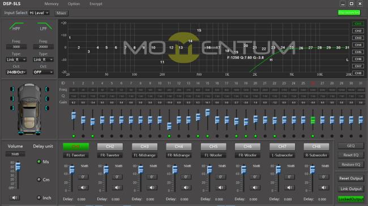Viewport: 368px width, 206px height.
Task: Mute the master Volume speaker icon
Action: [14, 198]
